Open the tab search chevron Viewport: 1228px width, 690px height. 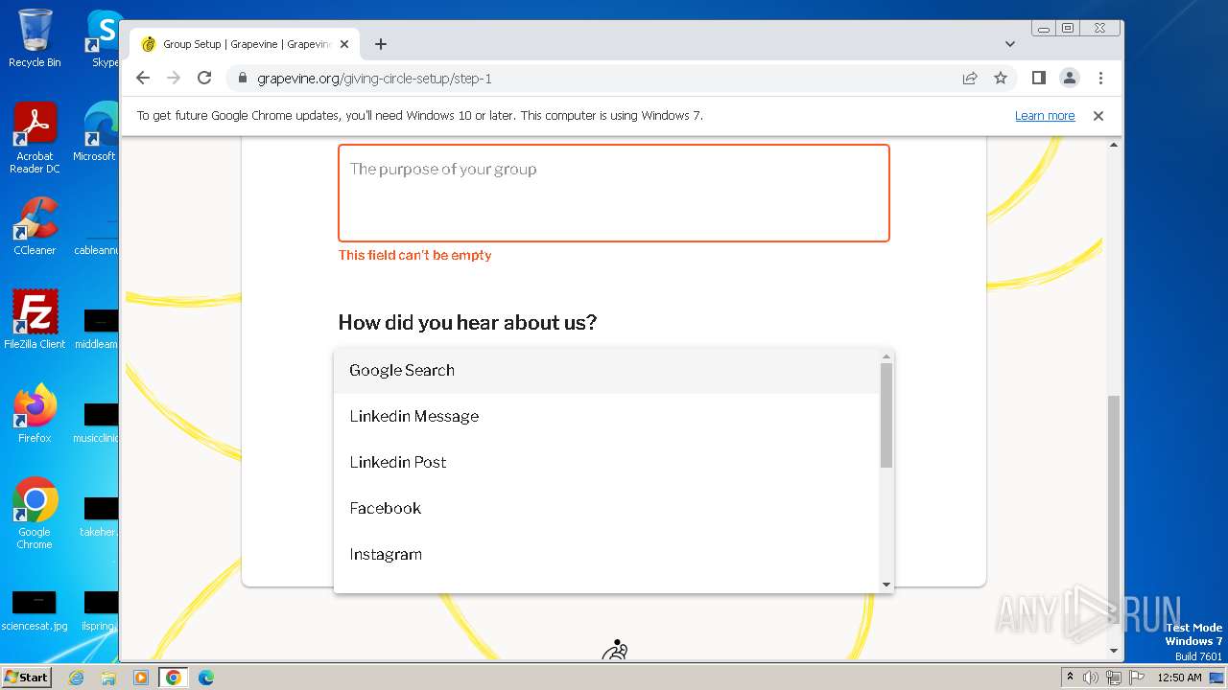click(1010, 44)
